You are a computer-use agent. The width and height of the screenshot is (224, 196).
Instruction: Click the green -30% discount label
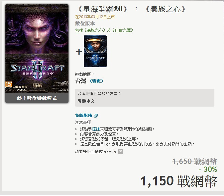pos(208,170)
